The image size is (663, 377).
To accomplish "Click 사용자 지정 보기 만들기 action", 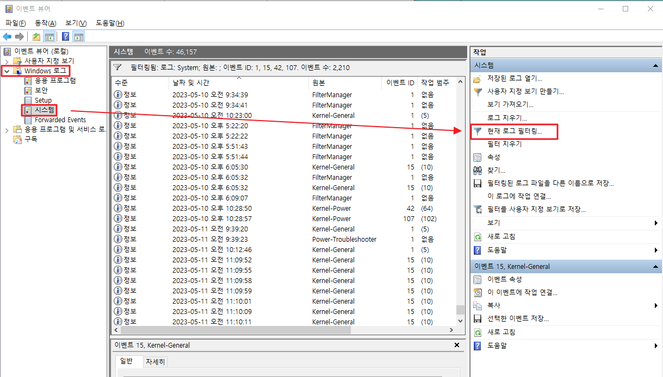I will tap(525, 92).
